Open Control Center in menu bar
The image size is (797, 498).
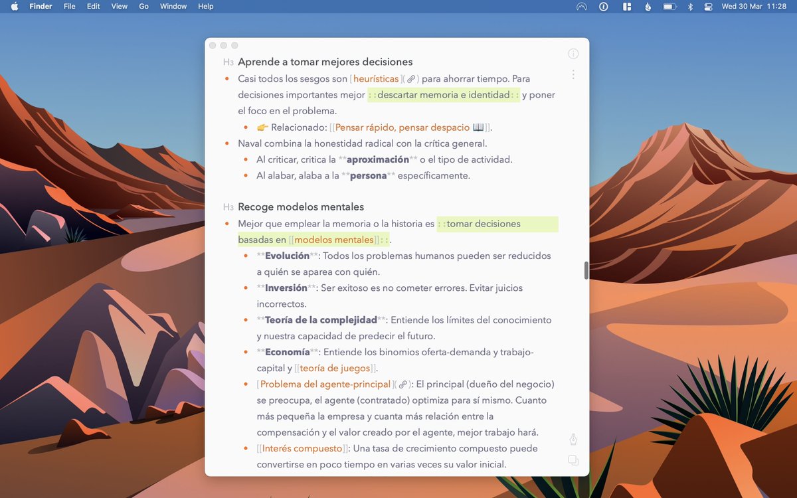(x=709, y=7)
